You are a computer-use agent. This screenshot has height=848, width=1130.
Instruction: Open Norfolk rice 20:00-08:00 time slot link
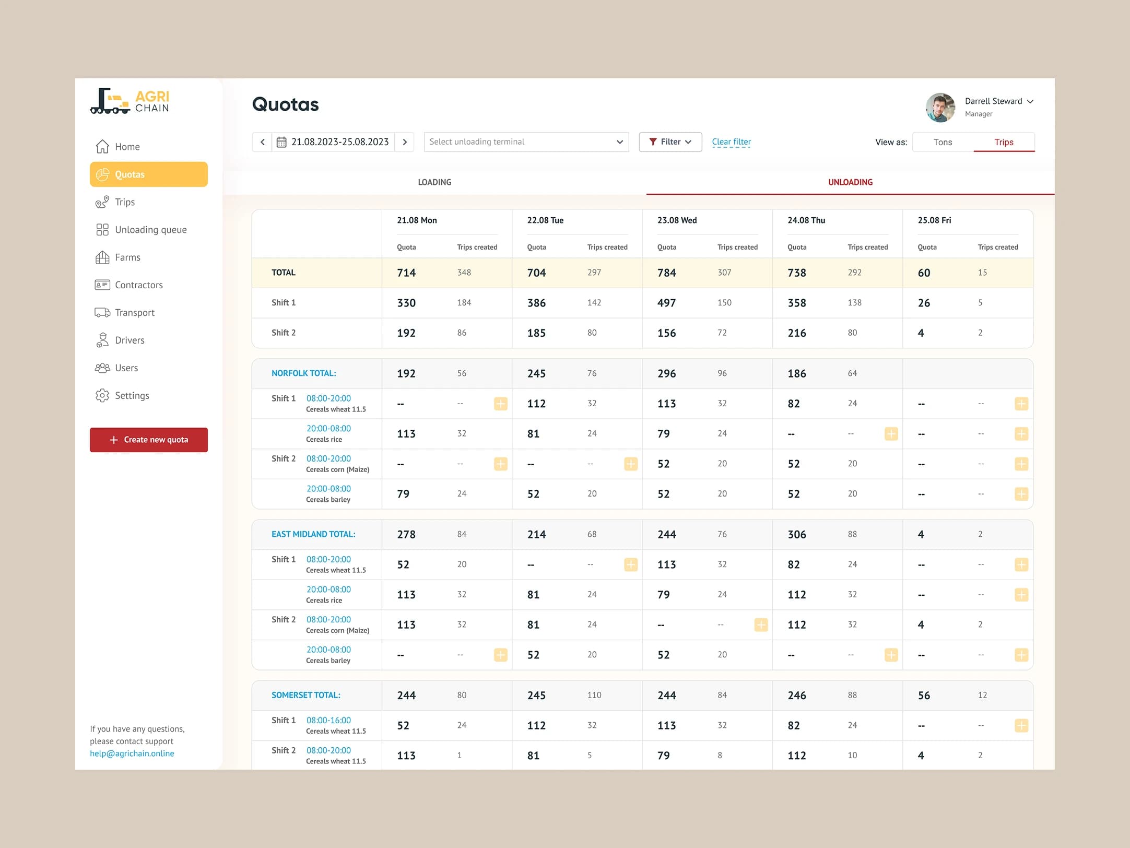(328, 428)
